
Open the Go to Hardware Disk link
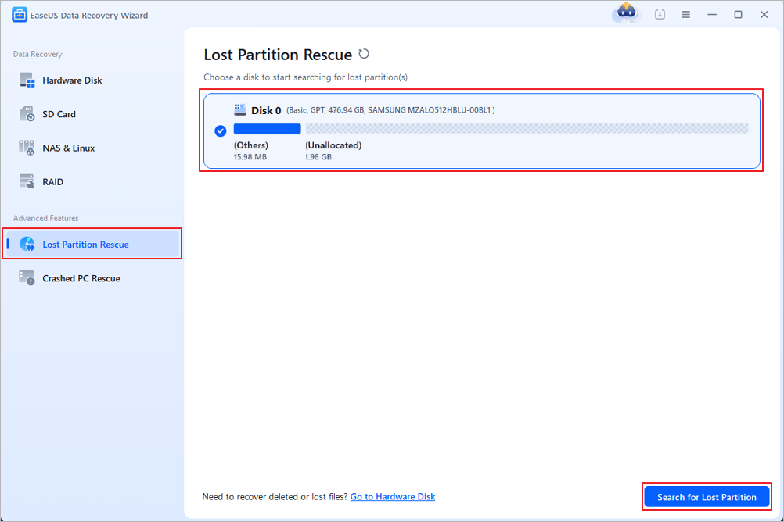pyautogui.click(x=392, y=496)
